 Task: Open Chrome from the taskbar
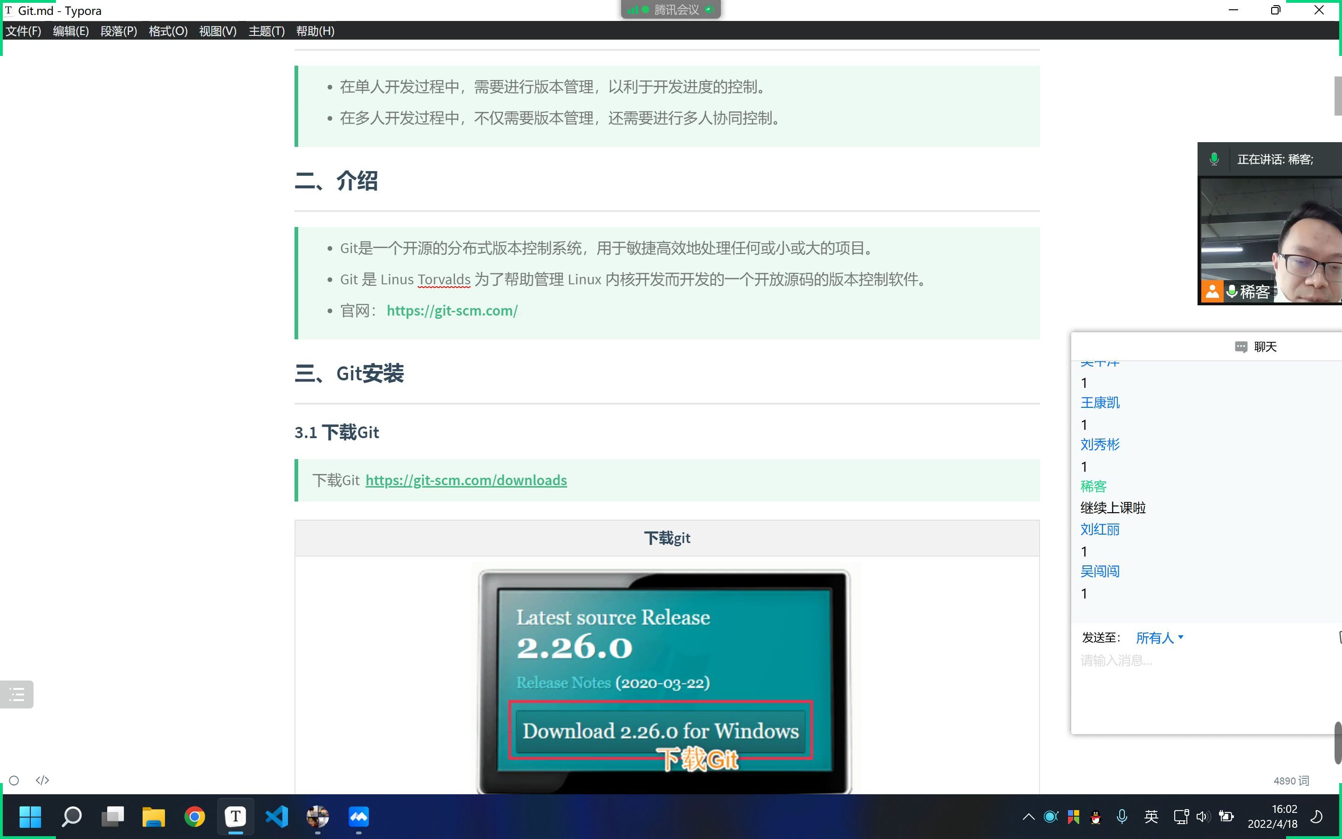pos(194,817)
